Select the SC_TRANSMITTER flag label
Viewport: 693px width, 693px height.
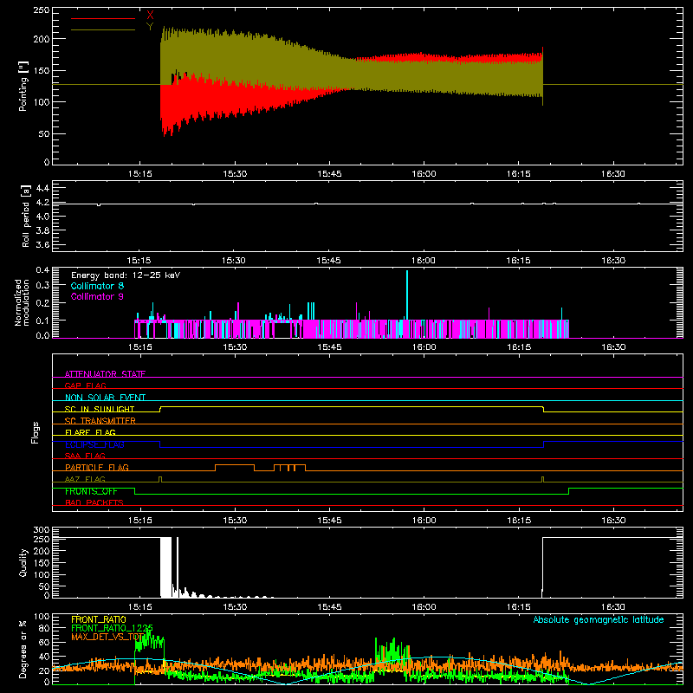click(x=100, y=421)
